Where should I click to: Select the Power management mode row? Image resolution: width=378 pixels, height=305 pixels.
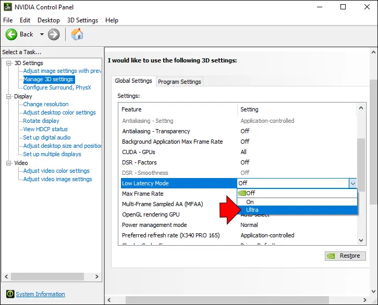pos(154,225)
